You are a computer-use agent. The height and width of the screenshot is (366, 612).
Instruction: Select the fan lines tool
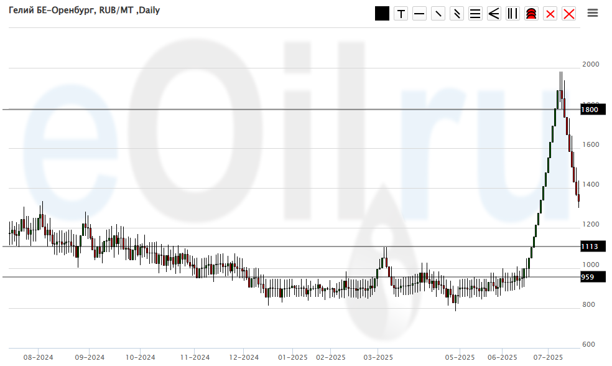(x=494, y=14)
